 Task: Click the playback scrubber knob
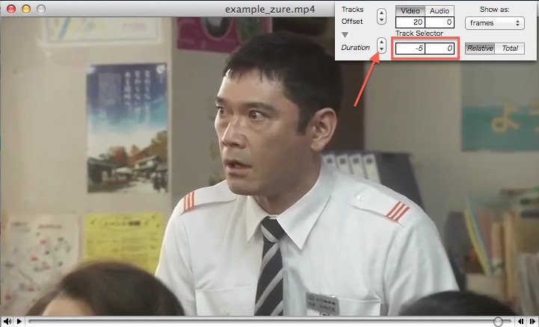tap(498, 322)
